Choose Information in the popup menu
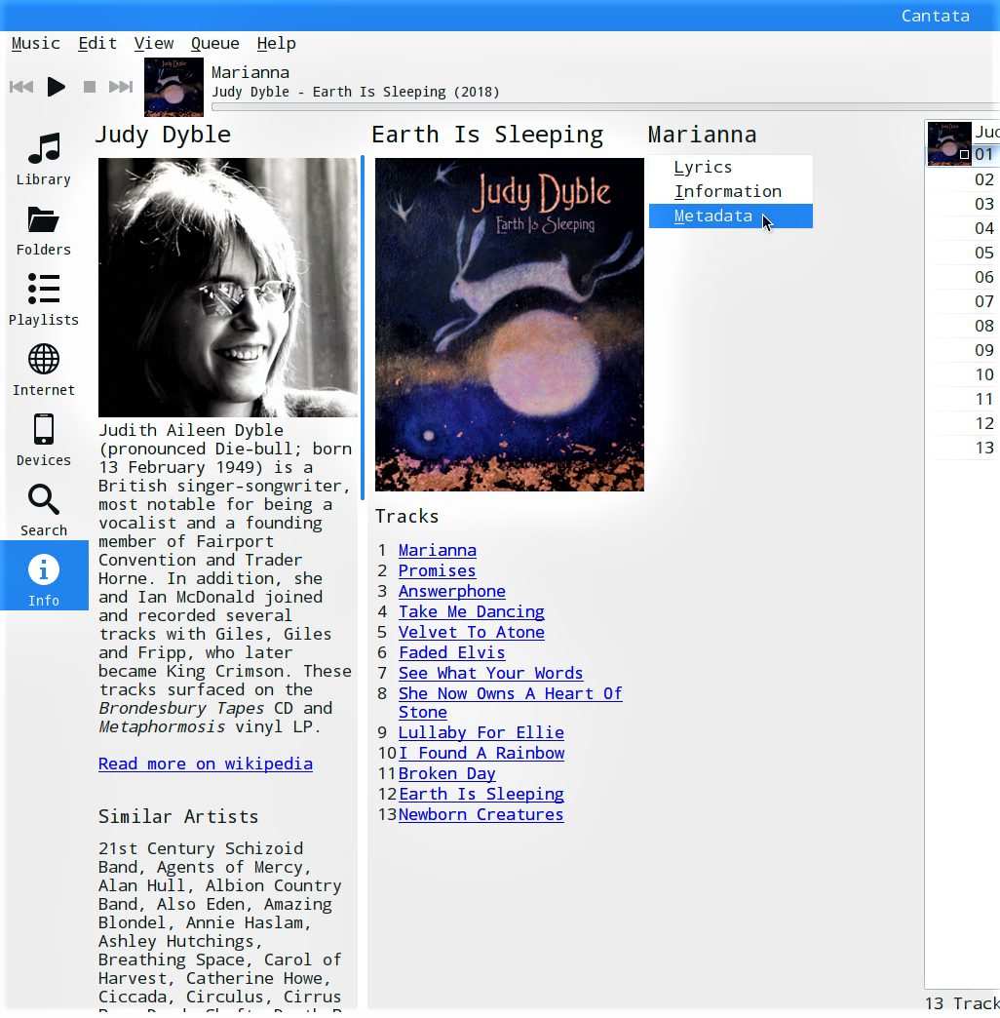This screenshot has height=1018, width=1000. click(731, 191)
